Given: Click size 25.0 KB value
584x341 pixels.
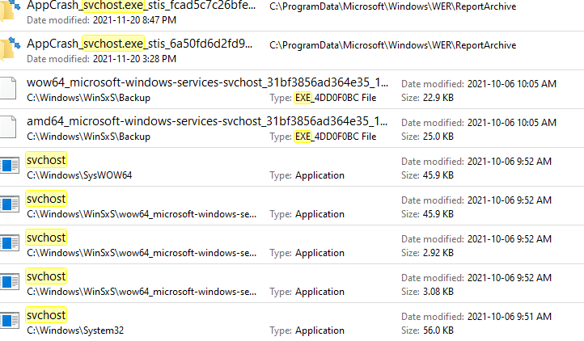Looking at the screenshot, I should (438, 137).
